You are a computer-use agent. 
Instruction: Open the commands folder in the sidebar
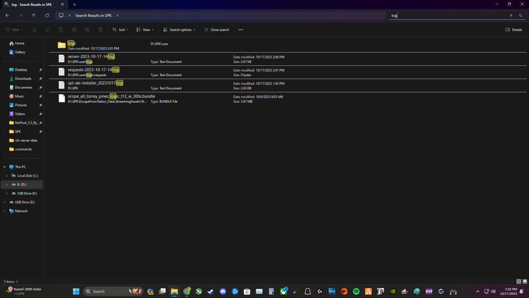tap(23, 149)
